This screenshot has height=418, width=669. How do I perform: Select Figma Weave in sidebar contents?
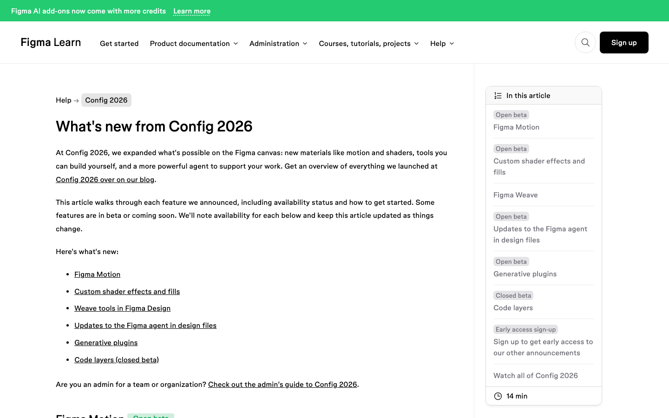click(515, 195)
